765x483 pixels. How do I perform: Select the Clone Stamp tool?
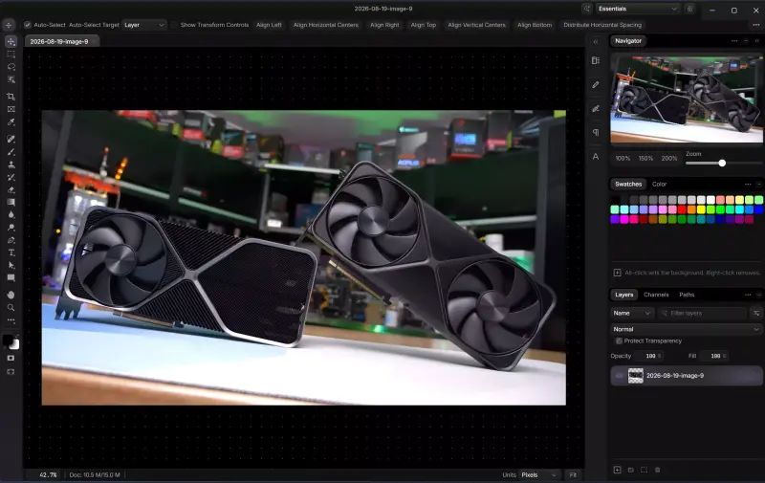pyautogui.click(x=11, y=165)
